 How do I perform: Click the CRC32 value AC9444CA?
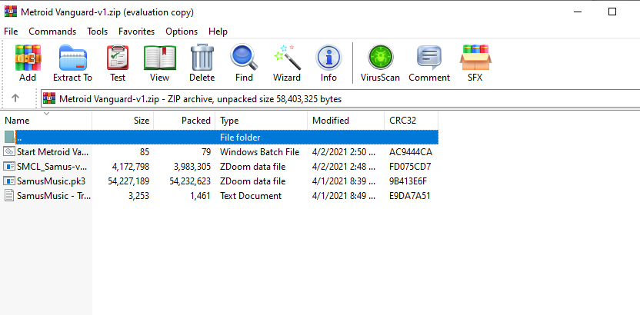click(411, 152)
